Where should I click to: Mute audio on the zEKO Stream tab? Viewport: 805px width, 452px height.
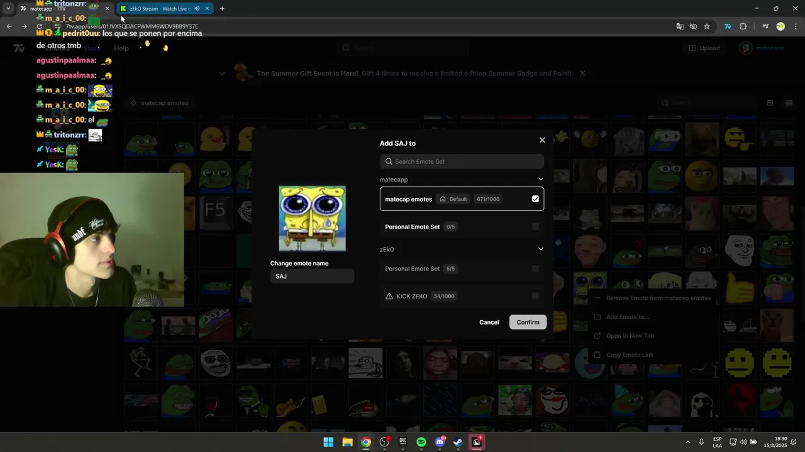pos(197,9)
